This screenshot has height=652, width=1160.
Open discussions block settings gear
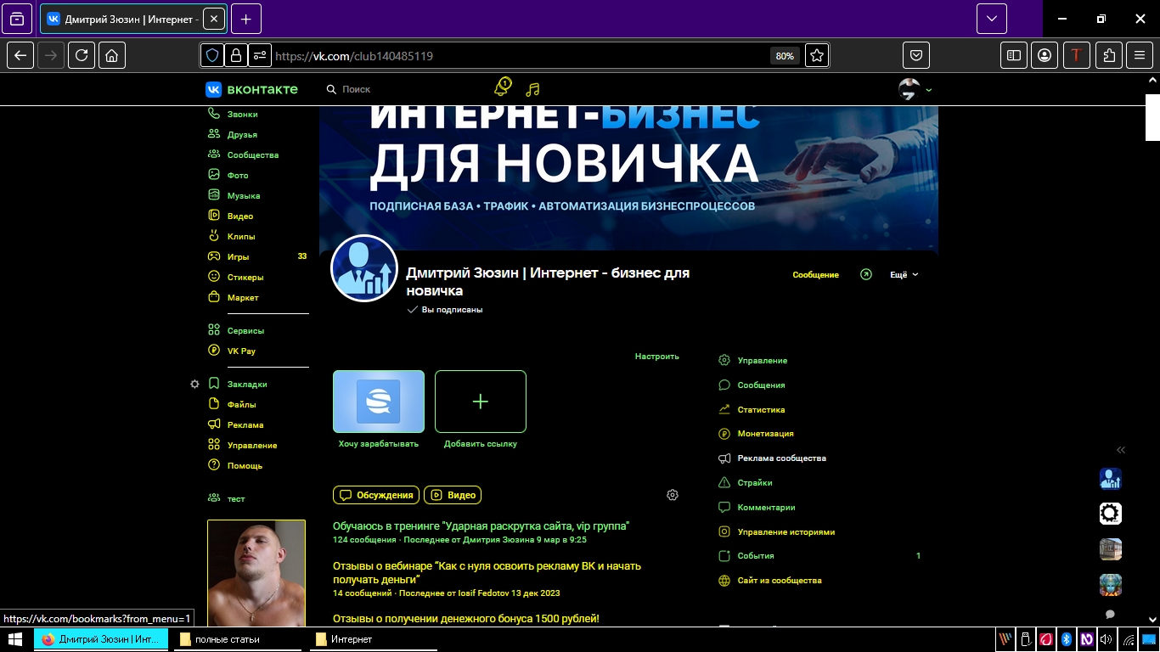pos(673,495)
